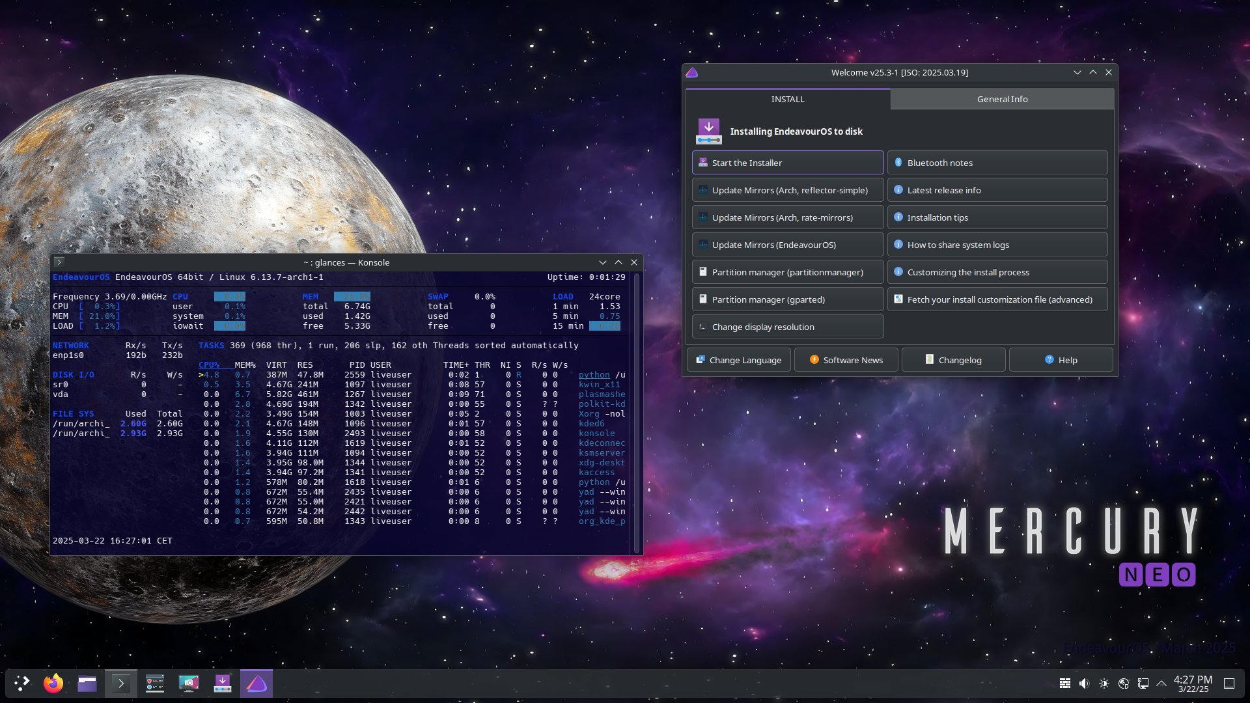The width and height of the screenshot is (1250, 703).
Task: Click the screenshot tool icon in the taskbar
Action: coord(189,683)
